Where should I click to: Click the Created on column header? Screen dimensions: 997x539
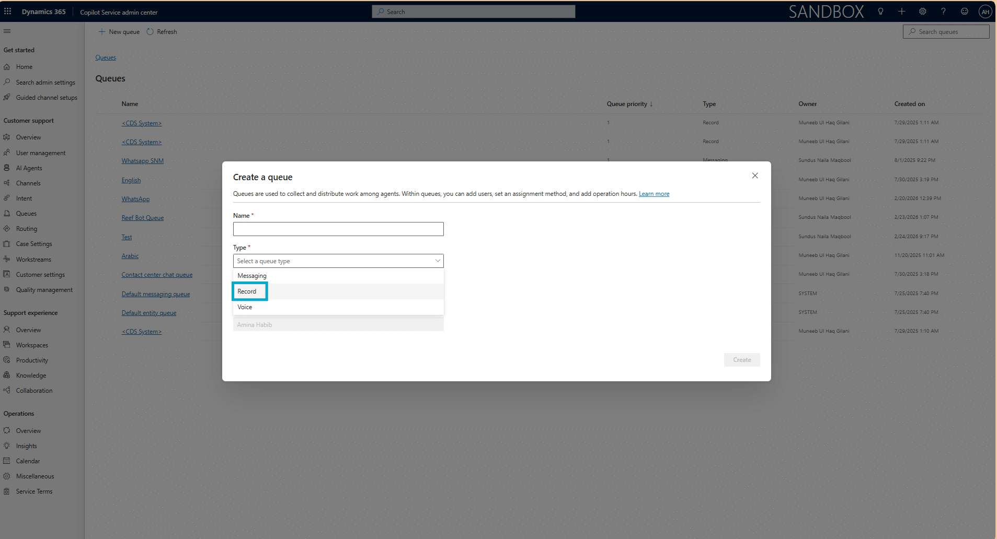click(x=909, y=104)
